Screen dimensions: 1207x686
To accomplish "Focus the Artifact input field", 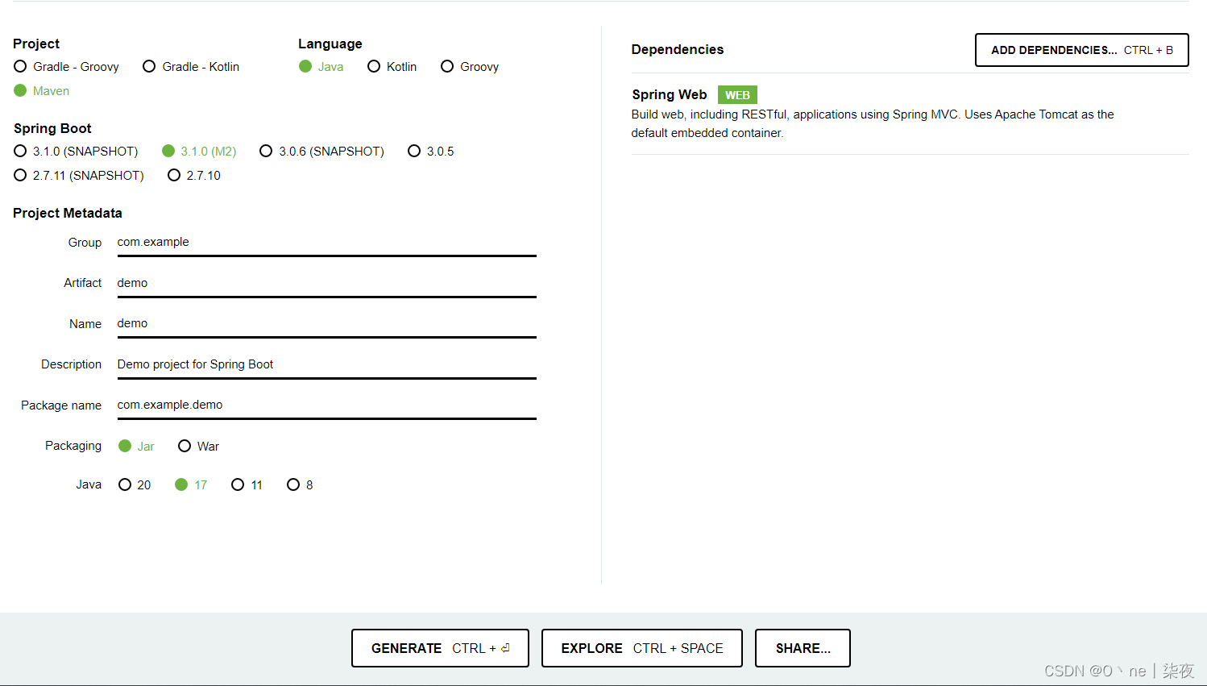I will [327, 284].
